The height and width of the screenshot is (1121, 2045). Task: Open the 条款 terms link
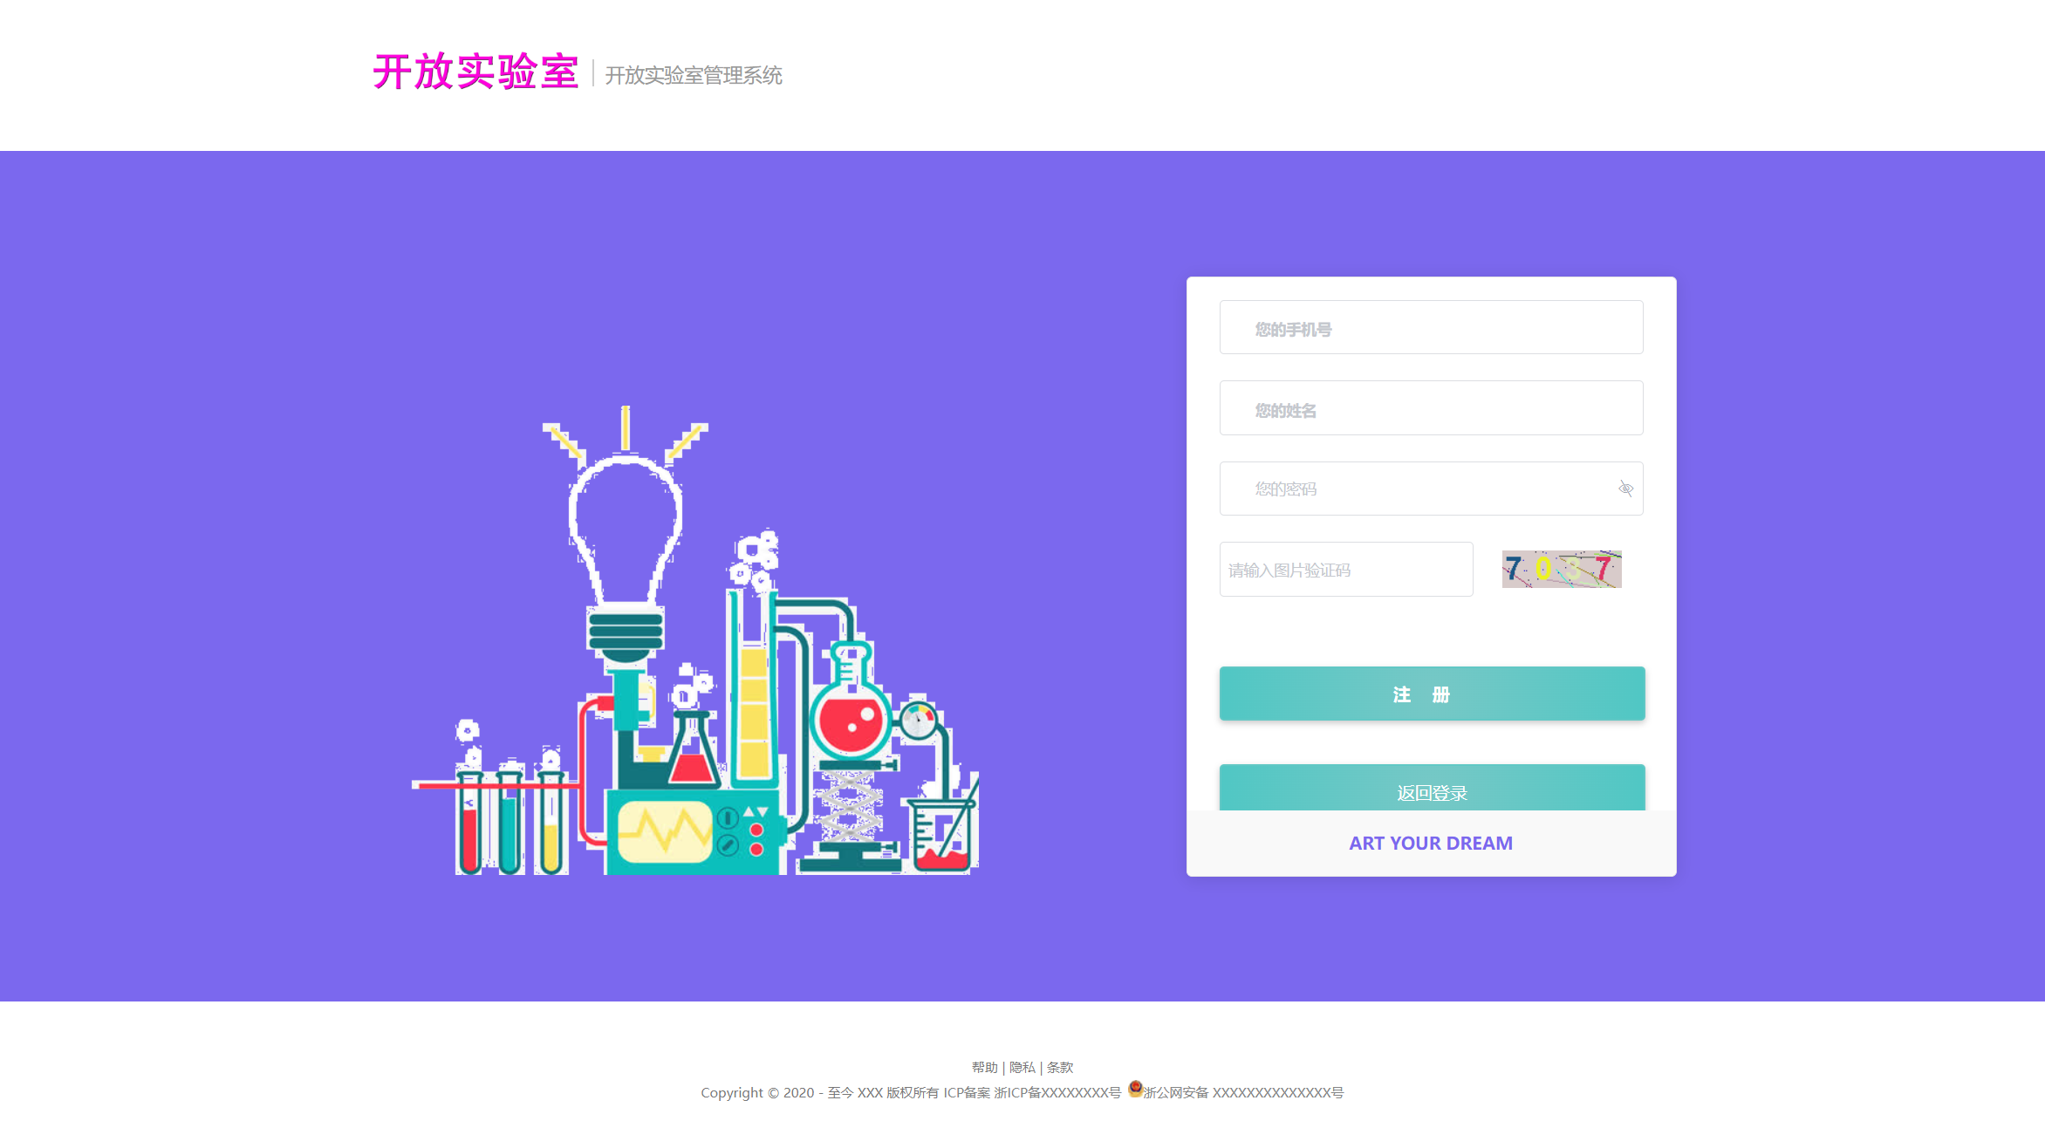pyautogui.click(x=1059, y=1067)
